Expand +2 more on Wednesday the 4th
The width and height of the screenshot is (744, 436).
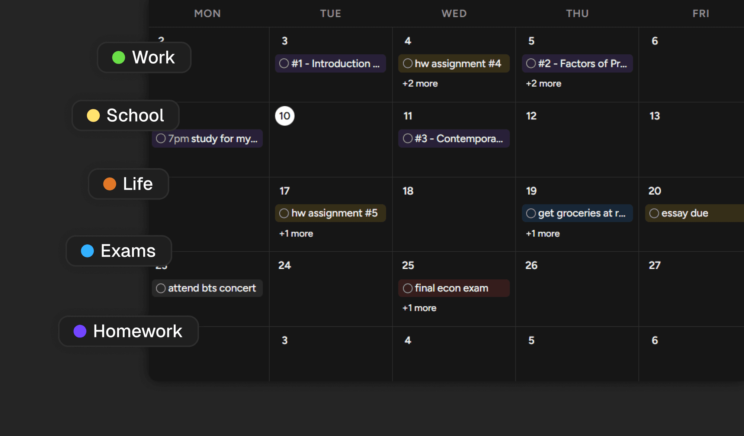[x=420, y=84]
